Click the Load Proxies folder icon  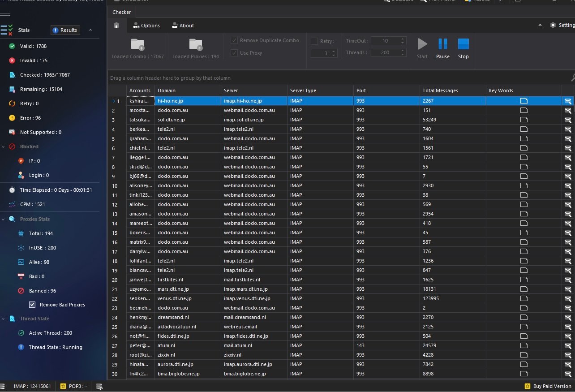(196, 44)
